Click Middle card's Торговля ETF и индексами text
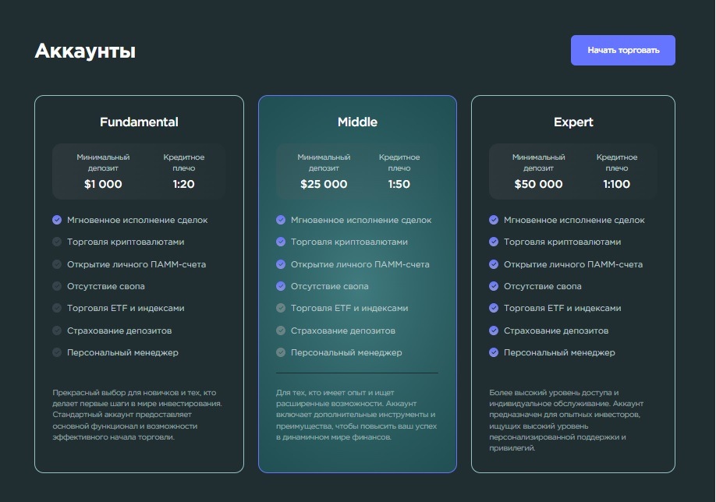This screenshot has width=716, height=502. pyautogui.click(x=349, y=308)
